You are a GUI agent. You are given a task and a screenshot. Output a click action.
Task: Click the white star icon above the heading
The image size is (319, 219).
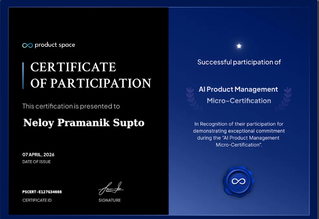239,46
